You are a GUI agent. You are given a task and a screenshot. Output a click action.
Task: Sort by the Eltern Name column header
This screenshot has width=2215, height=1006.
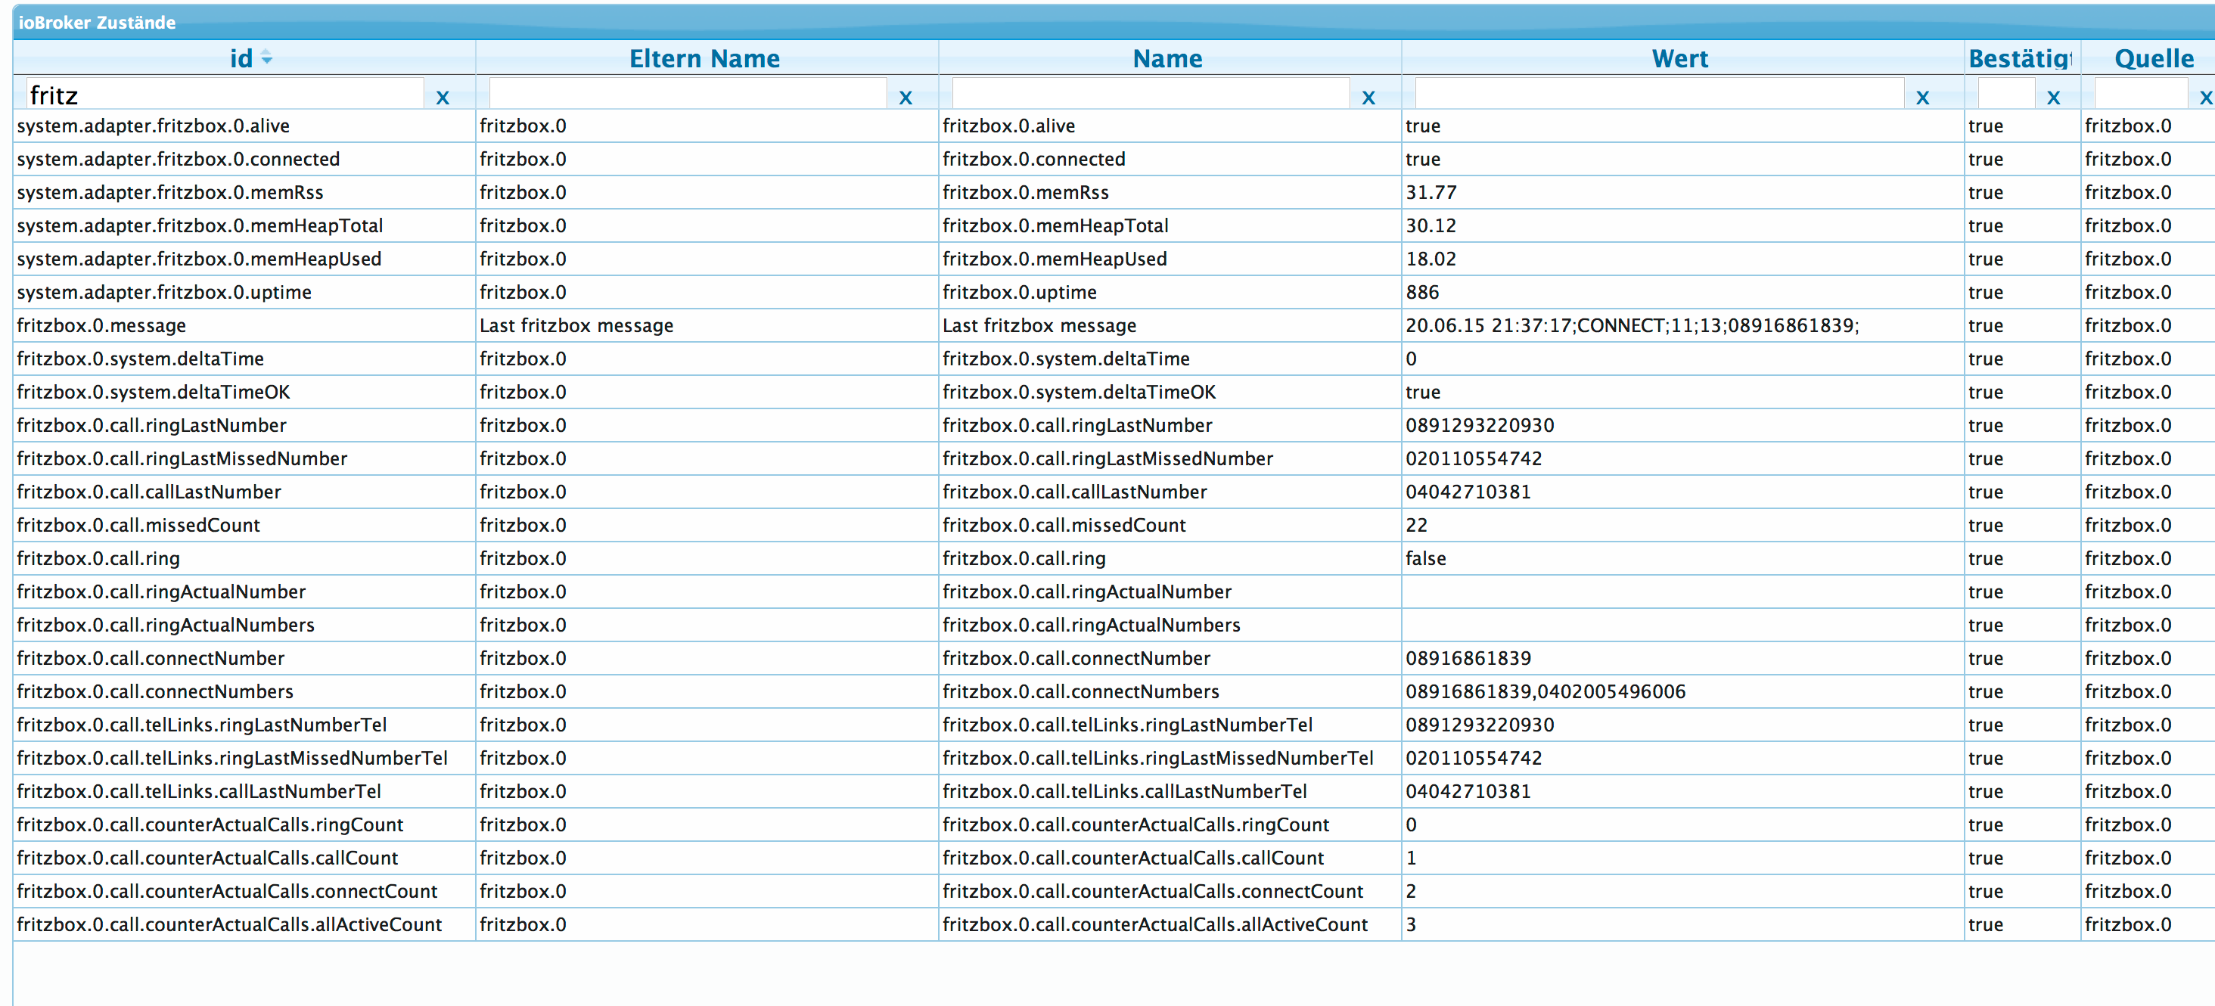click(x=705, y=57)
